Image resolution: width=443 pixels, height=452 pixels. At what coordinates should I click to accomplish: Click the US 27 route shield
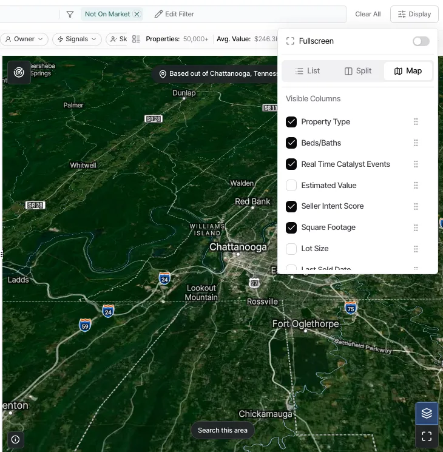click(x=254, y=283)
